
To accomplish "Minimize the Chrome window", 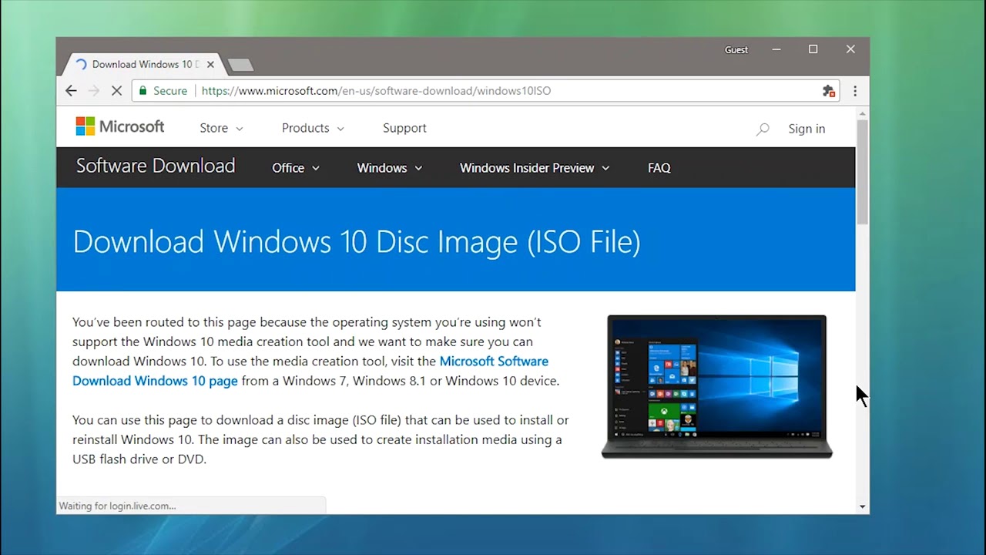I will 776,49.
